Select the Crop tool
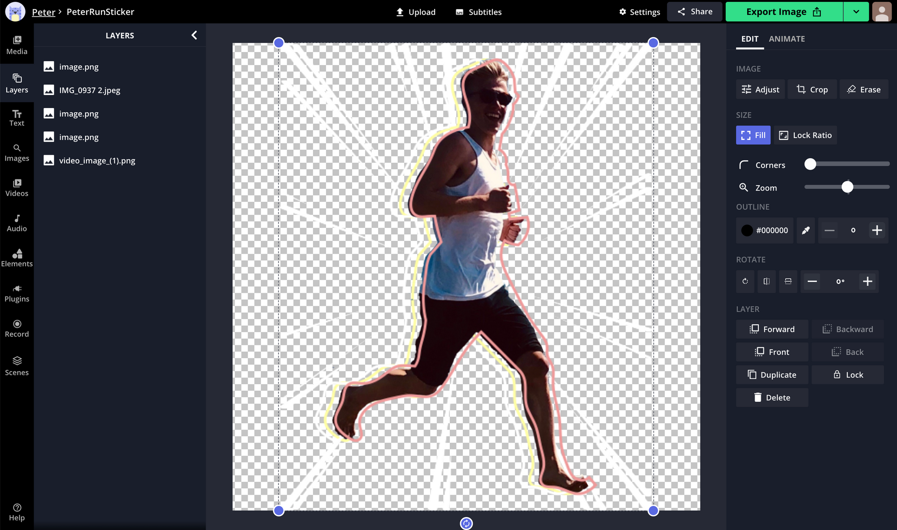 (812, 89)
